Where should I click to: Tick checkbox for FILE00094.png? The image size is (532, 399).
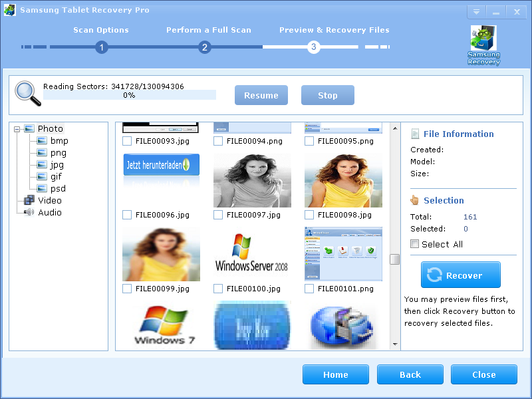tap(218, 141)
